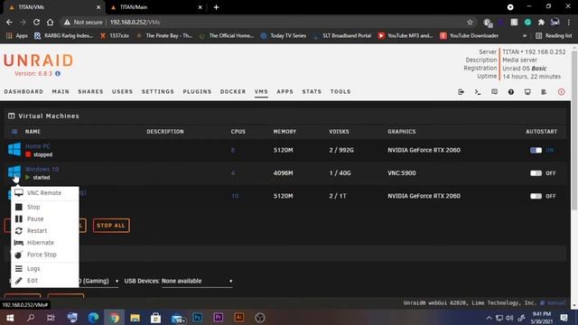Open the PLUGINS tab
This screenshot has height=325, width=578.
tap(197, 91)
